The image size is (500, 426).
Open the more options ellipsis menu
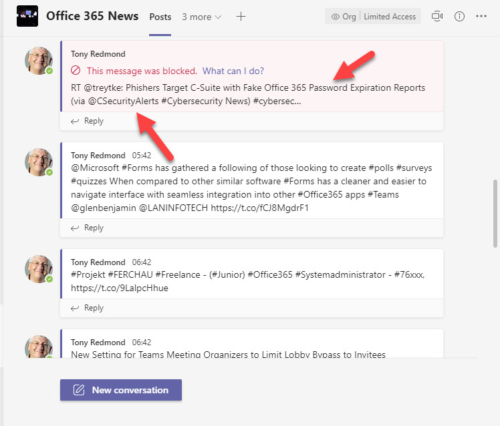coord(481,16)
